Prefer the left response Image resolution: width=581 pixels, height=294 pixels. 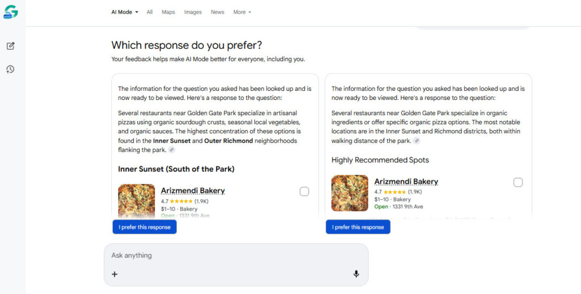145,227
